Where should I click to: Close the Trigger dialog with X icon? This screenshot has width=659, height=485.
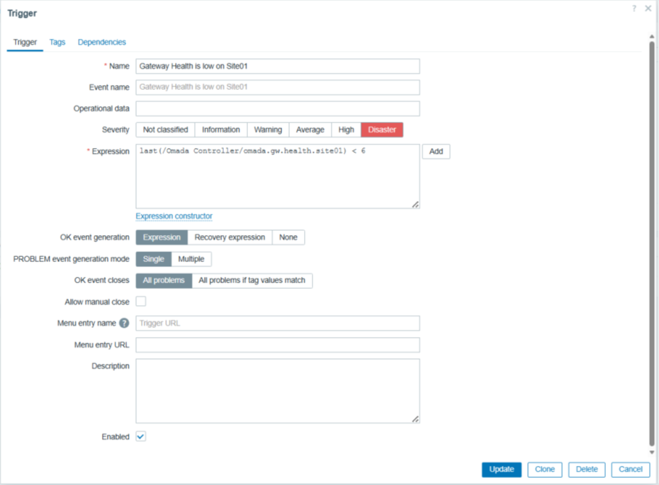(648, 8)
